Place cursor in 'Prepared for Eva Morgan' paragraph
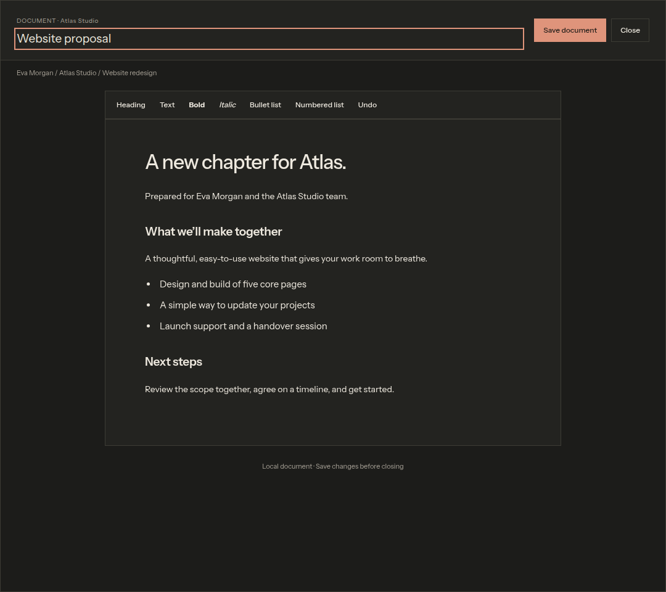Viewport: 666px width, 592px height. coord(246,196)
